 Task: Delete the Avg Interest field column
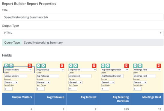pos(94,66)
